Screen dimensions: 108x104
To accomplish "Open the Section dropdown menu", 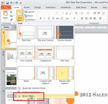I will 30,19.
